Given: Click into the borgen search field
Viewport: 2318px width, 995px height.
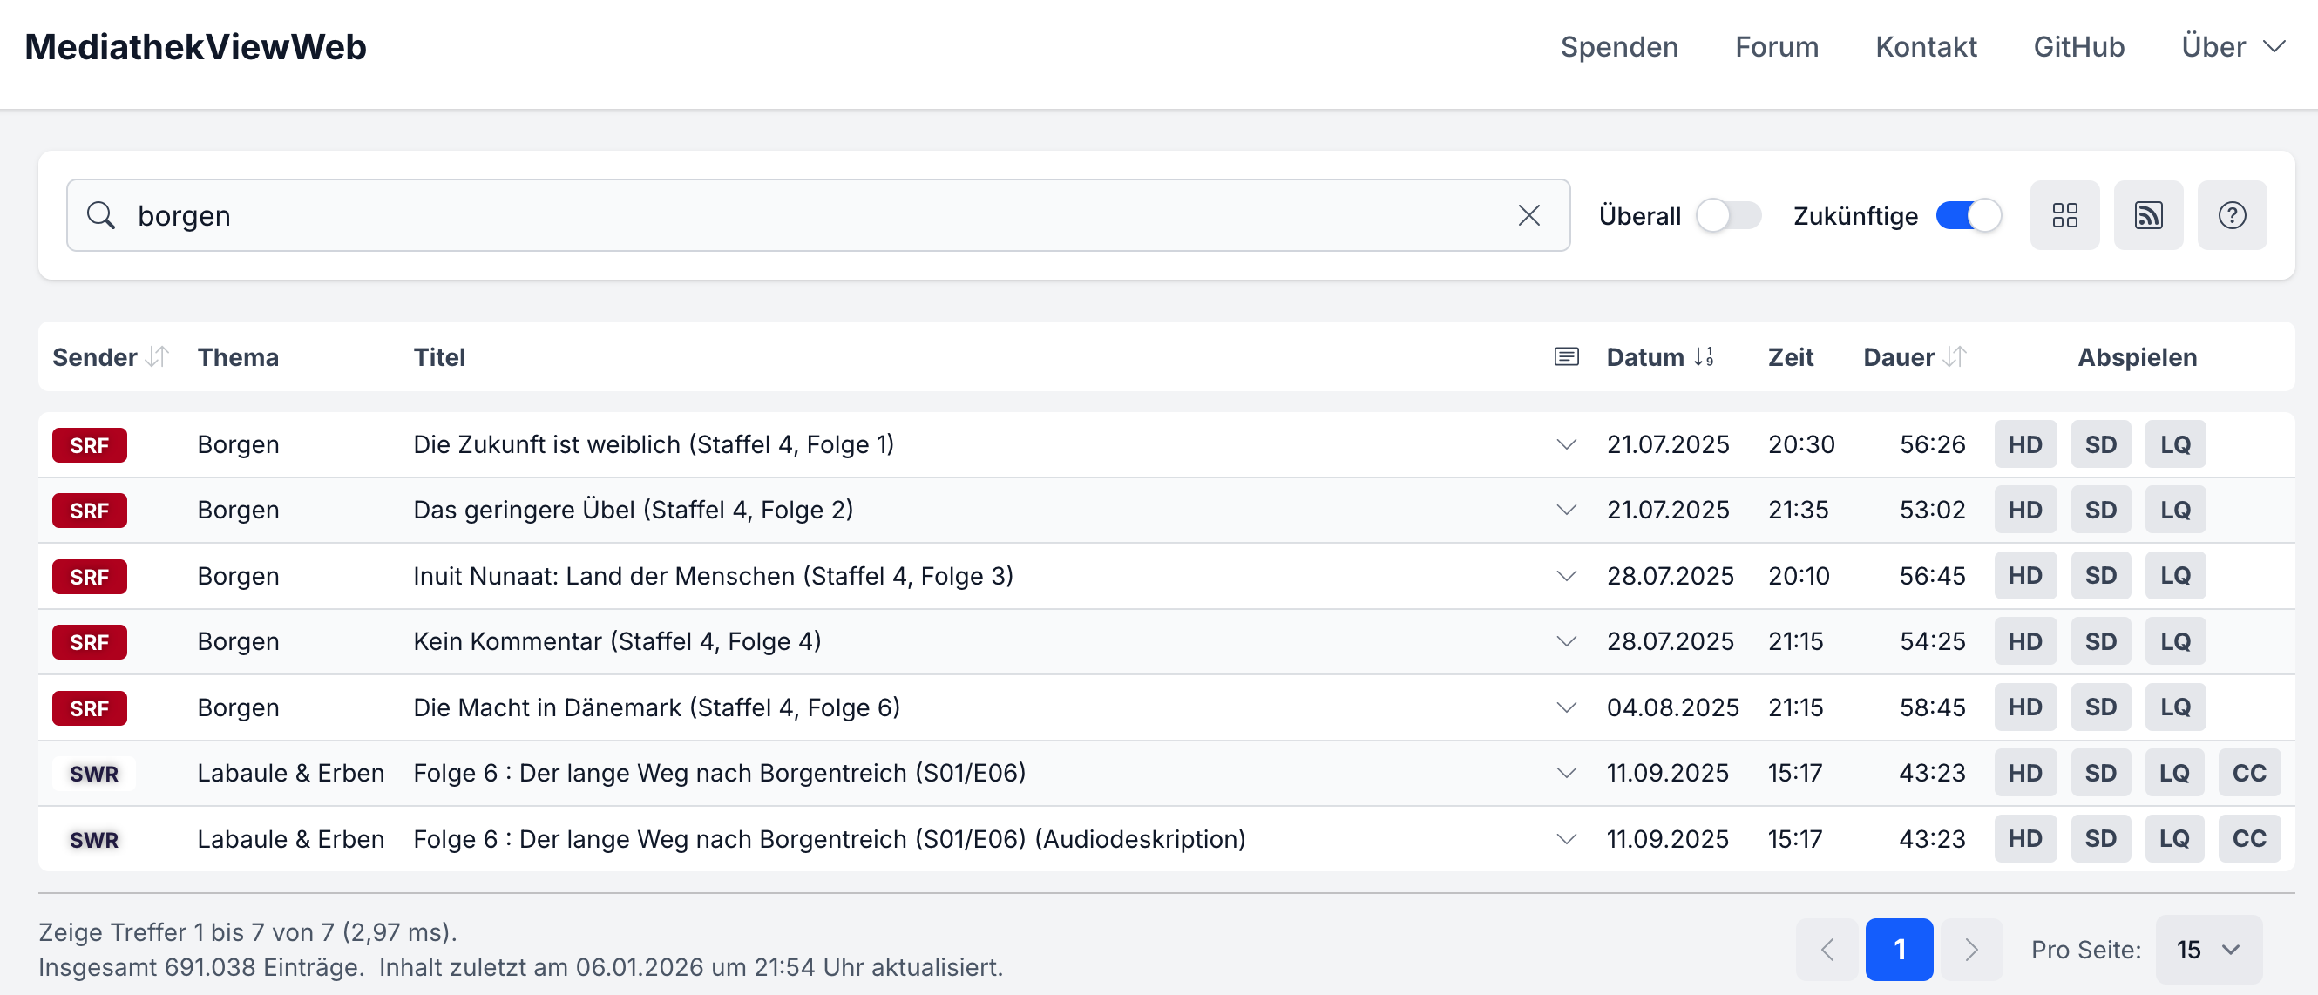Looking at the screenshot, I should [x=810, y=215].
